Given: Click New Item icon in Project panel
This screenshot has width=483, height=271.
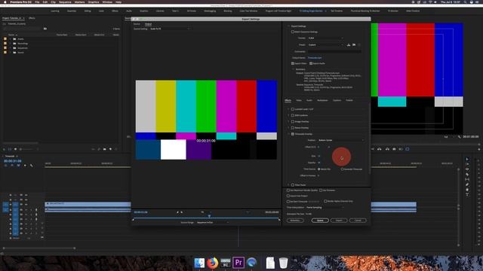Looking at the screenshot, I should 110,149.
